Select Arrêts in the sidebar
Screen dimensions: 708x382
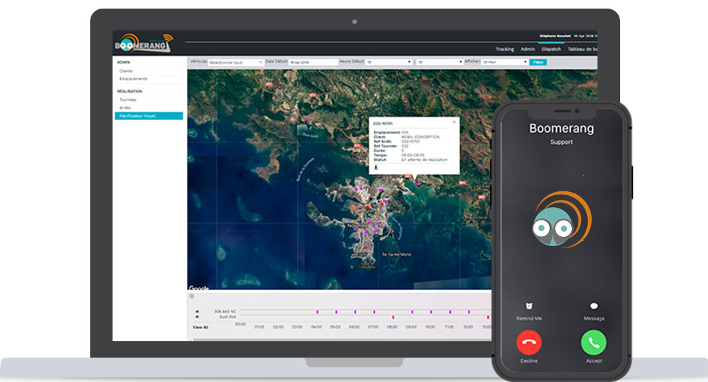(125, 108)
